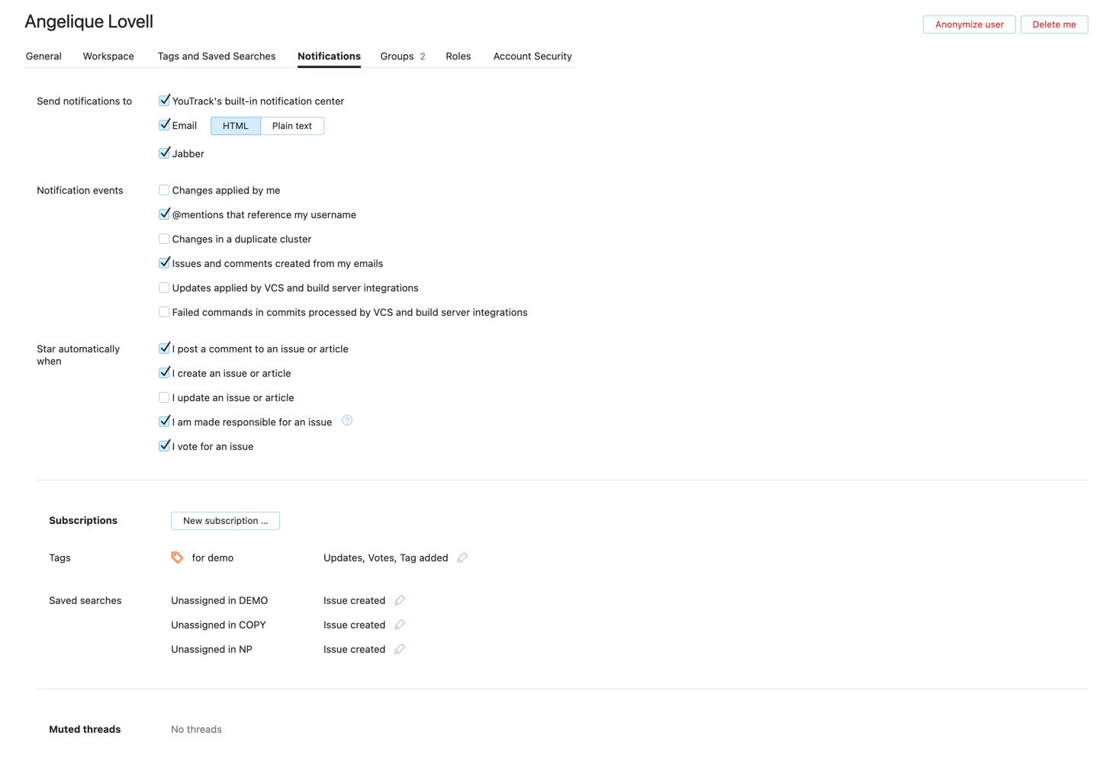Edit the 'for demo' tag subscription via pencil icon
This screenshot has height=765, width=1113.
pos(462,558)
